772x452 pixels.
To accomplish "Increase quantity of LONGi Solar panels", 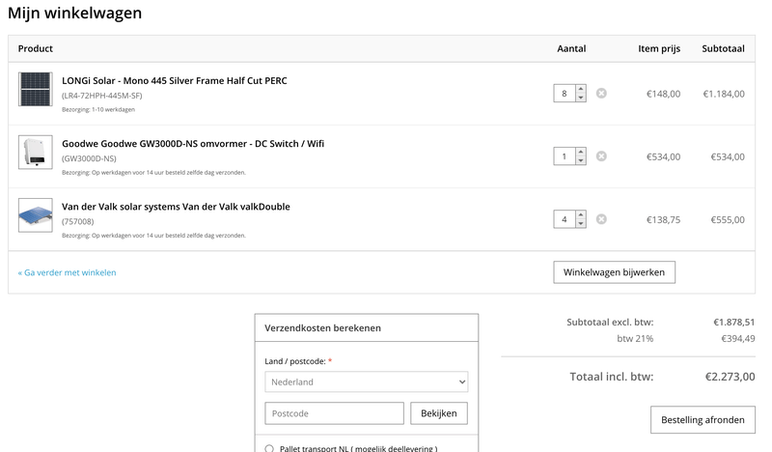I will (581, 89).
